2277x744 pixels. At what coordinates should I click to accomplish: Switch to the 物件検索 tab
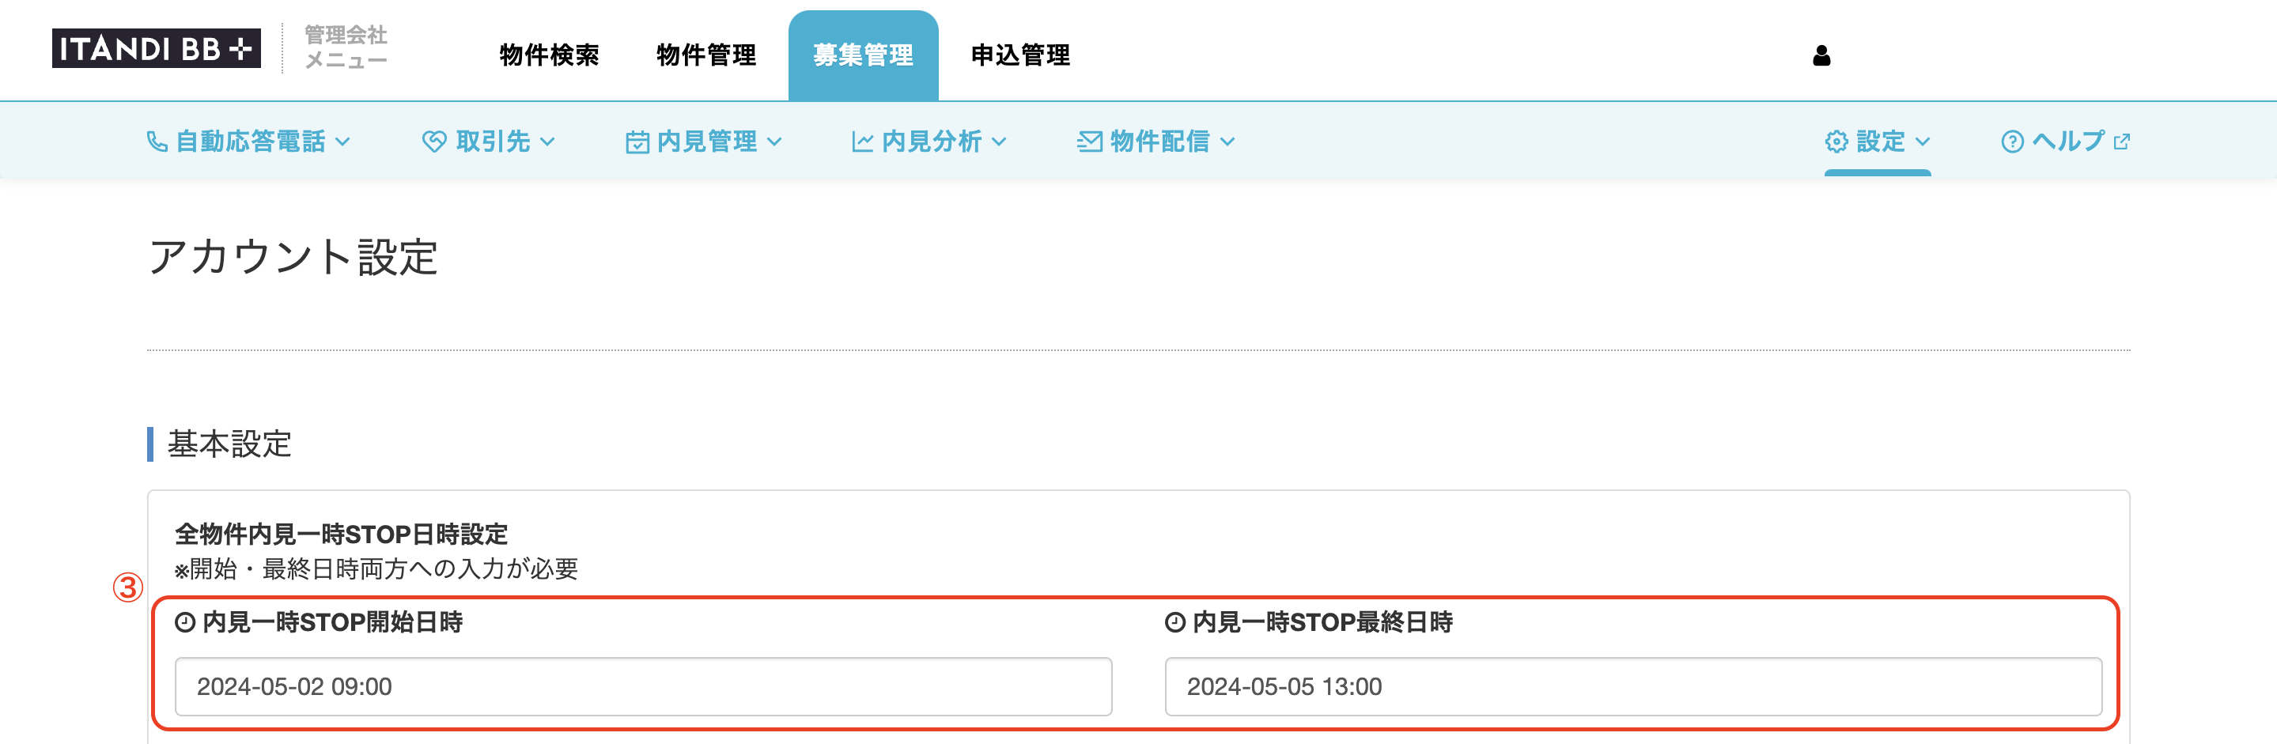[x=549, y=55]
